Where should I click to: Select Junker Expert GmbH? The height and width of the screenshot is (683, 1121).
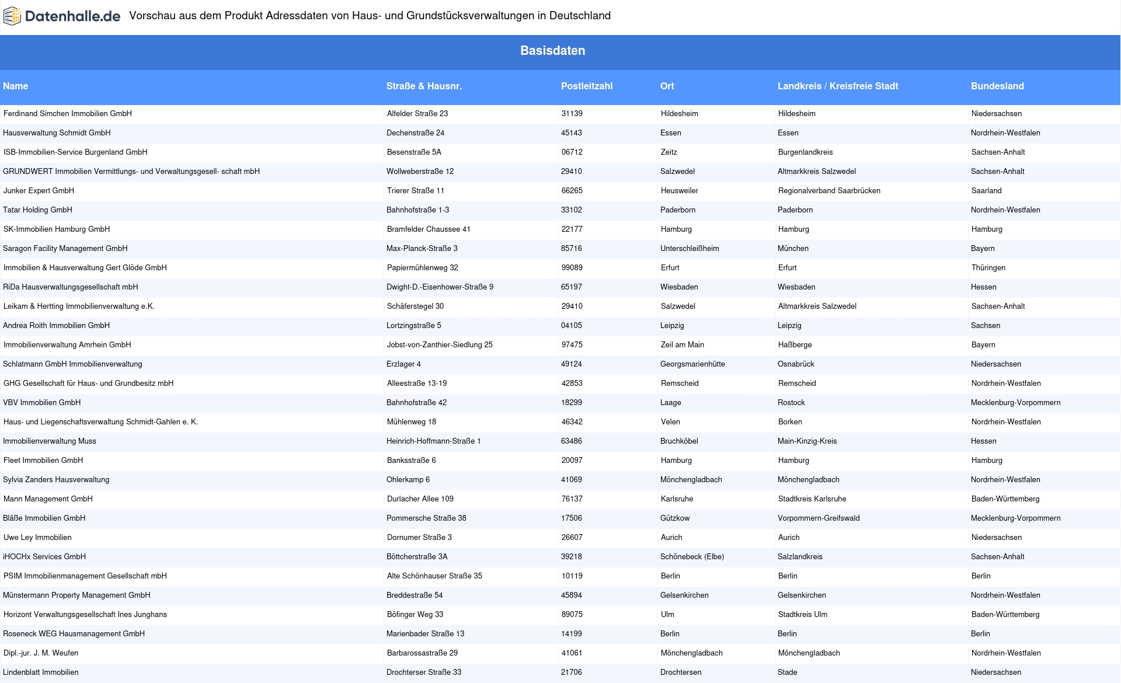point(39,191)
